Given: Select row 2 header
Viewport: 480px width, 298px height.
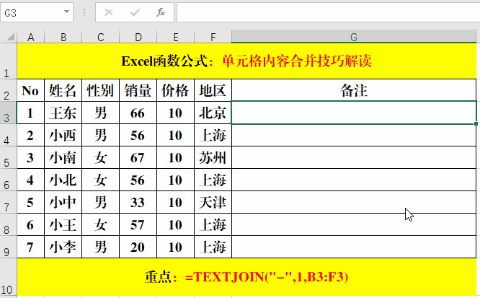Looking at the screenshot, I should click(8, 90).
